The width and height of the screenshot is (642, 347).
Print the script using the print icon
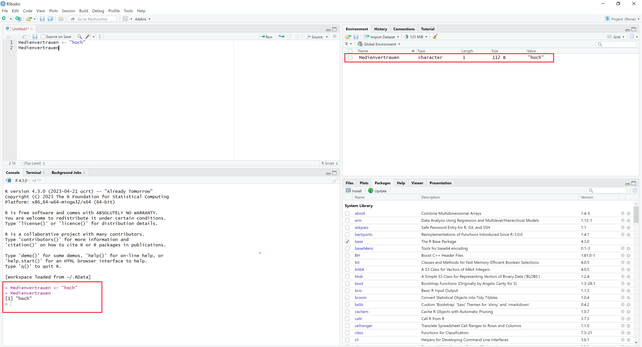tap(61, 19)
